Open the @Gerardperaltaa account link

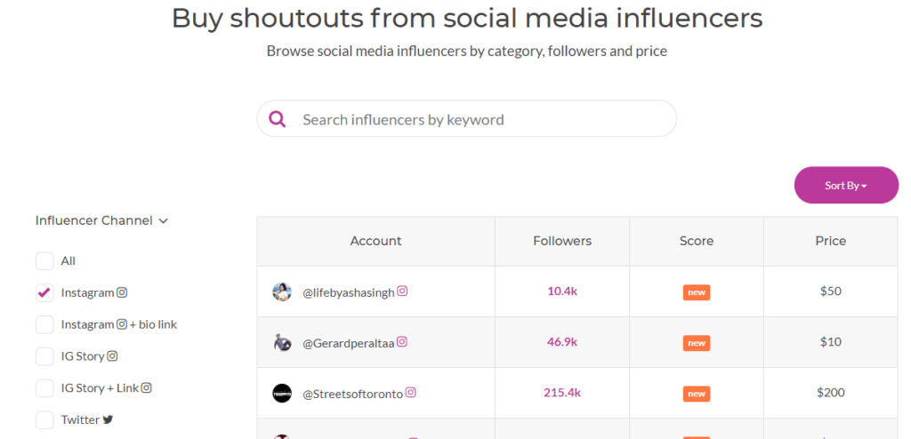coord(348,342)
